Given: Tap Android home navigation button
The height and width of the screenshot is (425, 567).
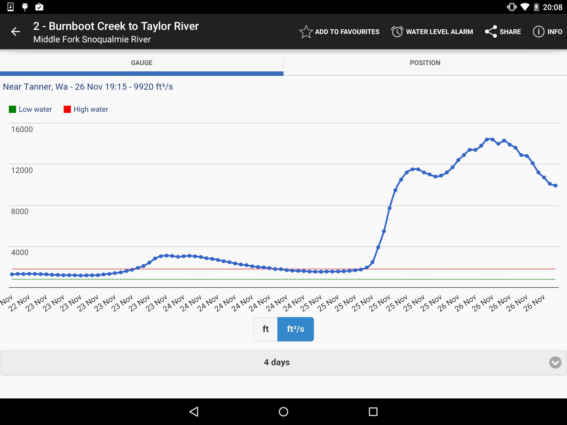Looking at the screenshot, I should [283, 412].
